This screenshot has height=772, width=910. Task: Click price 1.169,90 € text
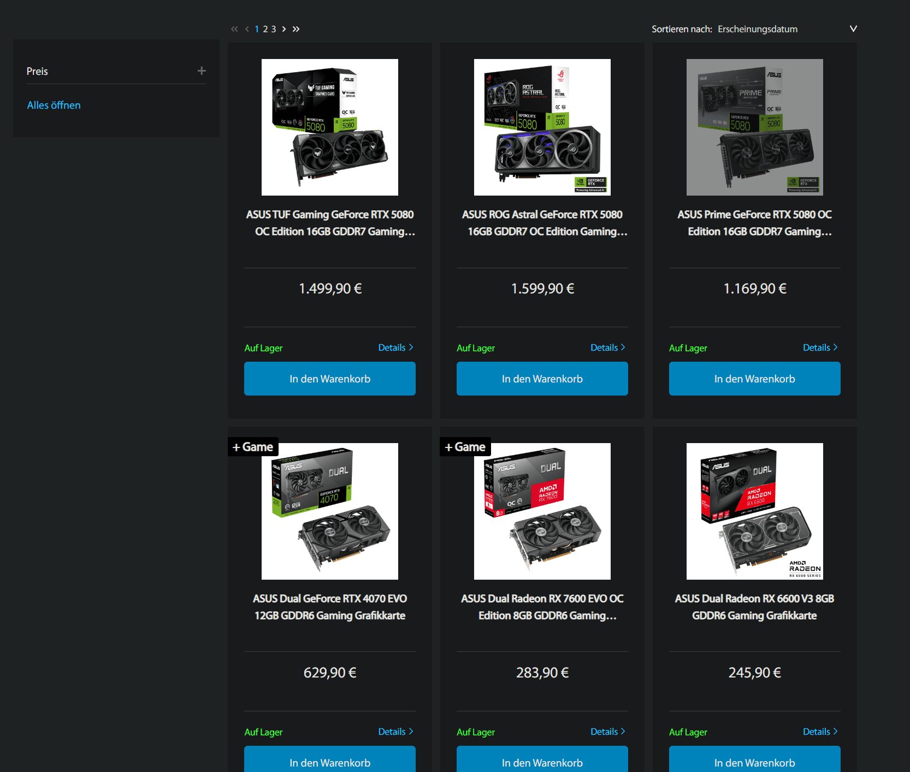click(x=755, y=288)
